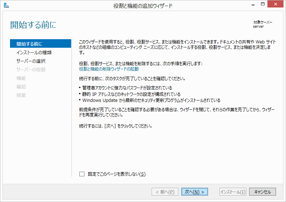
Task: Click the インストール(I) button
Action: pos(233,192)
